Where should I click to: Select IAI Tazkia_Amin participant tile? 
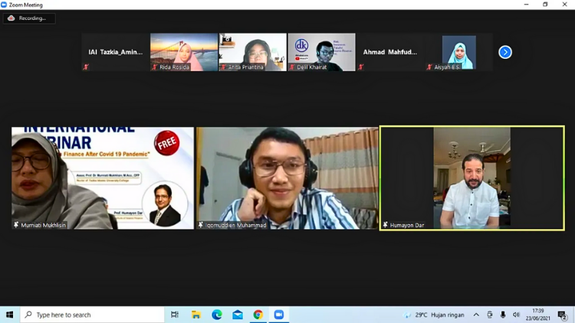coord(115,52)
